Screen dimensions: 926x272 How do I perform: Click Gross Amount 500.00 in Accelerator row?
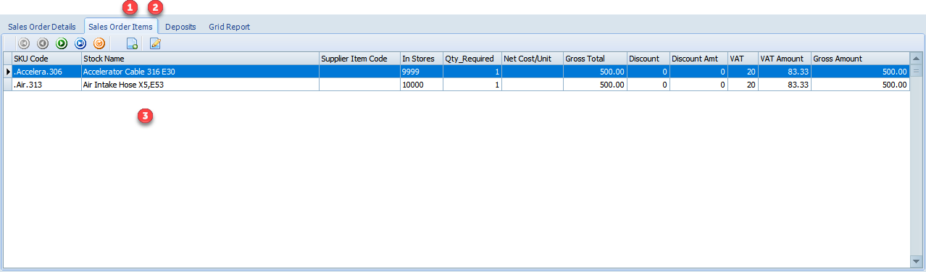(860, 72)
